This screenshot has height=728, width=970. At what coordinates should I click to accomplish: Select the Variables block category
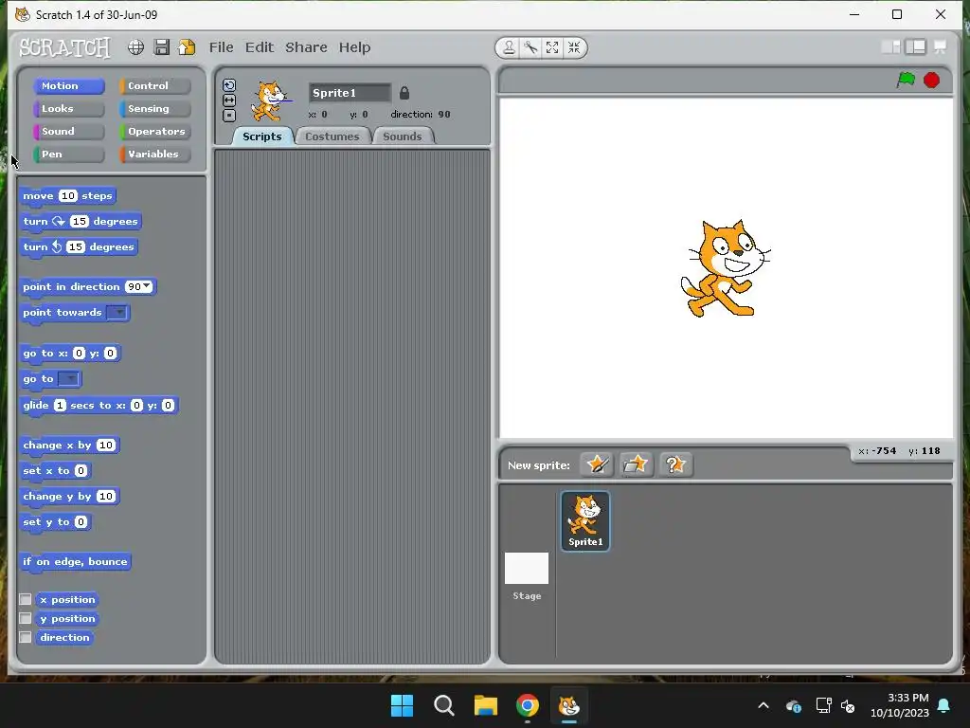155,155
